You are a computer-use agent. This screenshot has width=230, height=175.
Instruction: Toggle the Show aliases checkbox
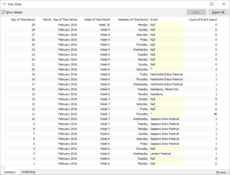[4, 12]
